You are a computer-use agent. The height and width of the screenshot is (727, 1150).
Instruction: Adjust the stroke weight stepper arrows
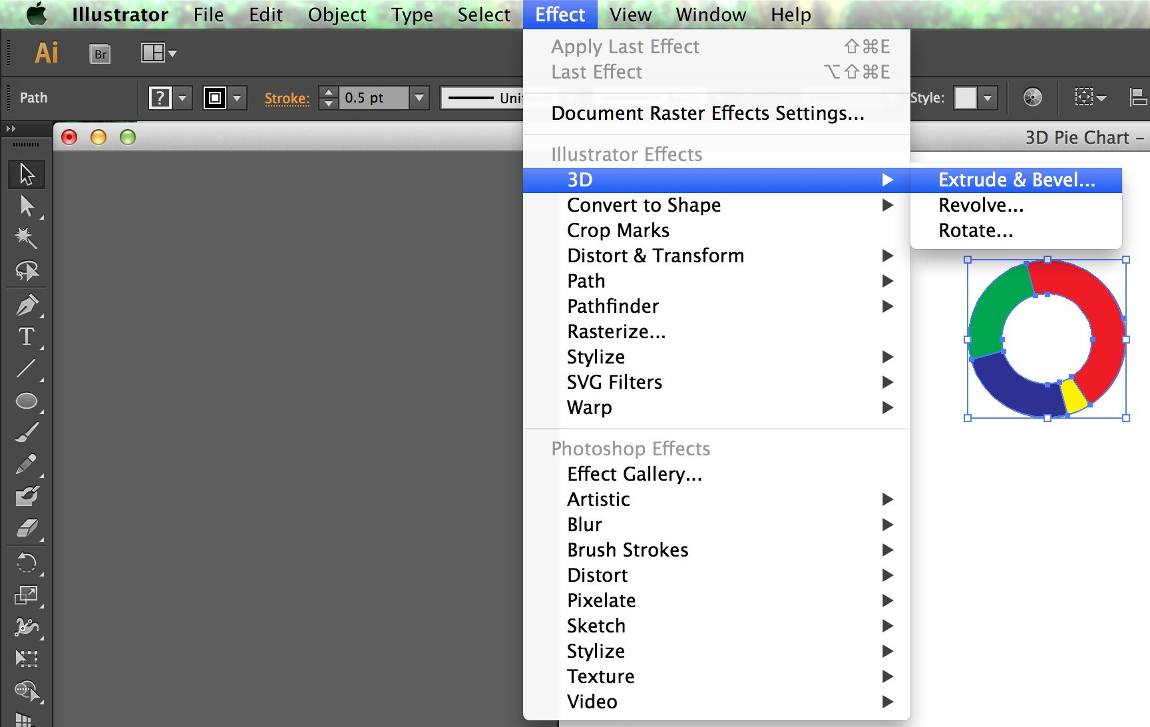329,98
